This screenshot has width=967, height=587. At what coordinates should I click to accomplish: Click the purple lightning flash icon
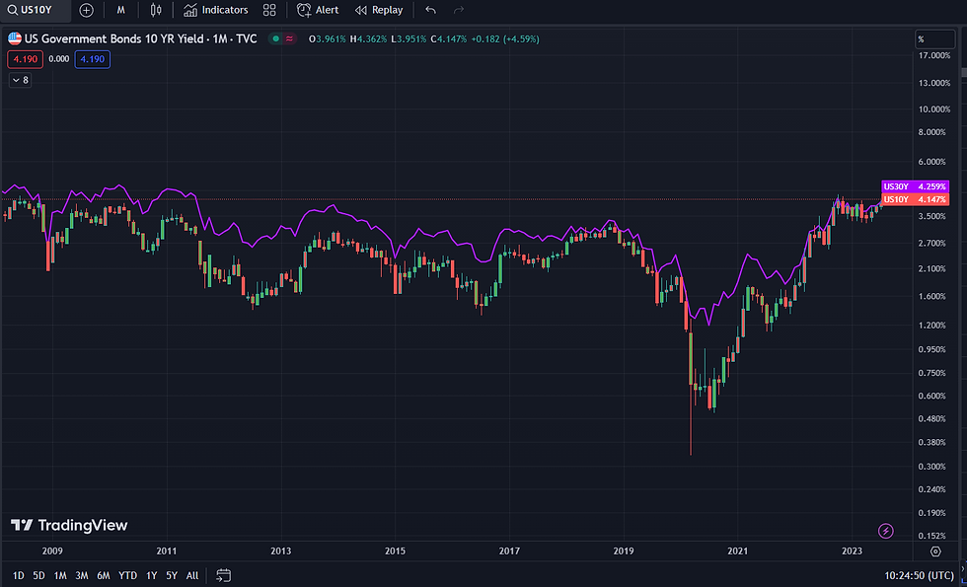point(885,531)
